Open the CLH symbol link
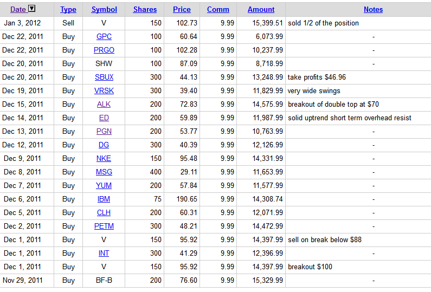The width and height of the screenshot is (431, 292). [x=104, y=212]
